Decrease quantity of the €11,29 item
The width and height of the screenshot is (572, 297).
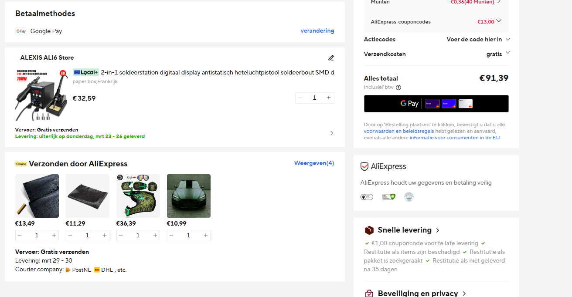tap(70, 235)
